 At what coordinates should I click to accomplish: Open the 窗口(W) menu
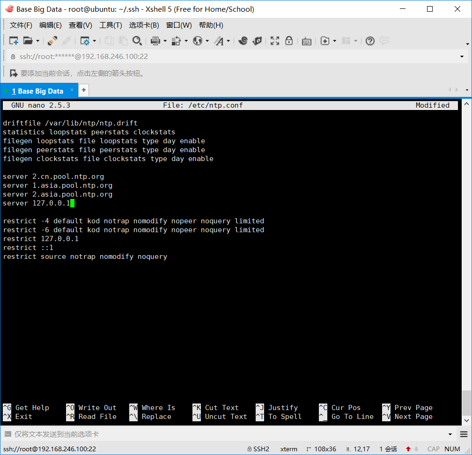coord(179,25)
